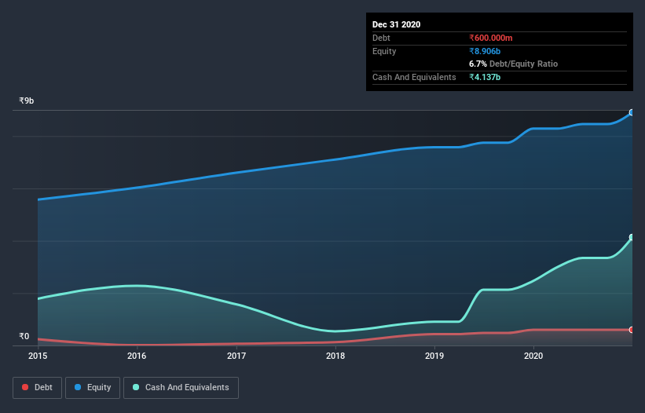The image size is (645, 413).
Task: Toggle Cash And Equivalents legend button
Action: click(x=181, y=388)
